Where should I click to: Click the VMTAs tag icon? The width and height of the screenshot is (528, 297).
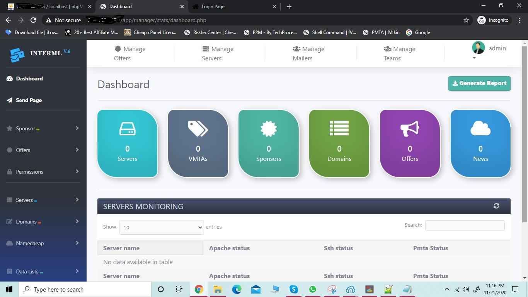[198, 129]
